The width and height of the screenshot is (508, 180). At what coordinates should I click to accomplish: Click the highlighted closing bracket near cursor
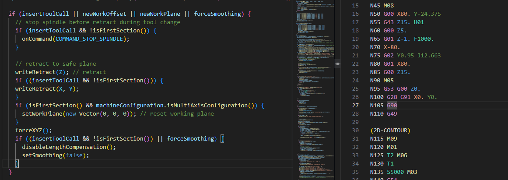click(x=17, y=164)
